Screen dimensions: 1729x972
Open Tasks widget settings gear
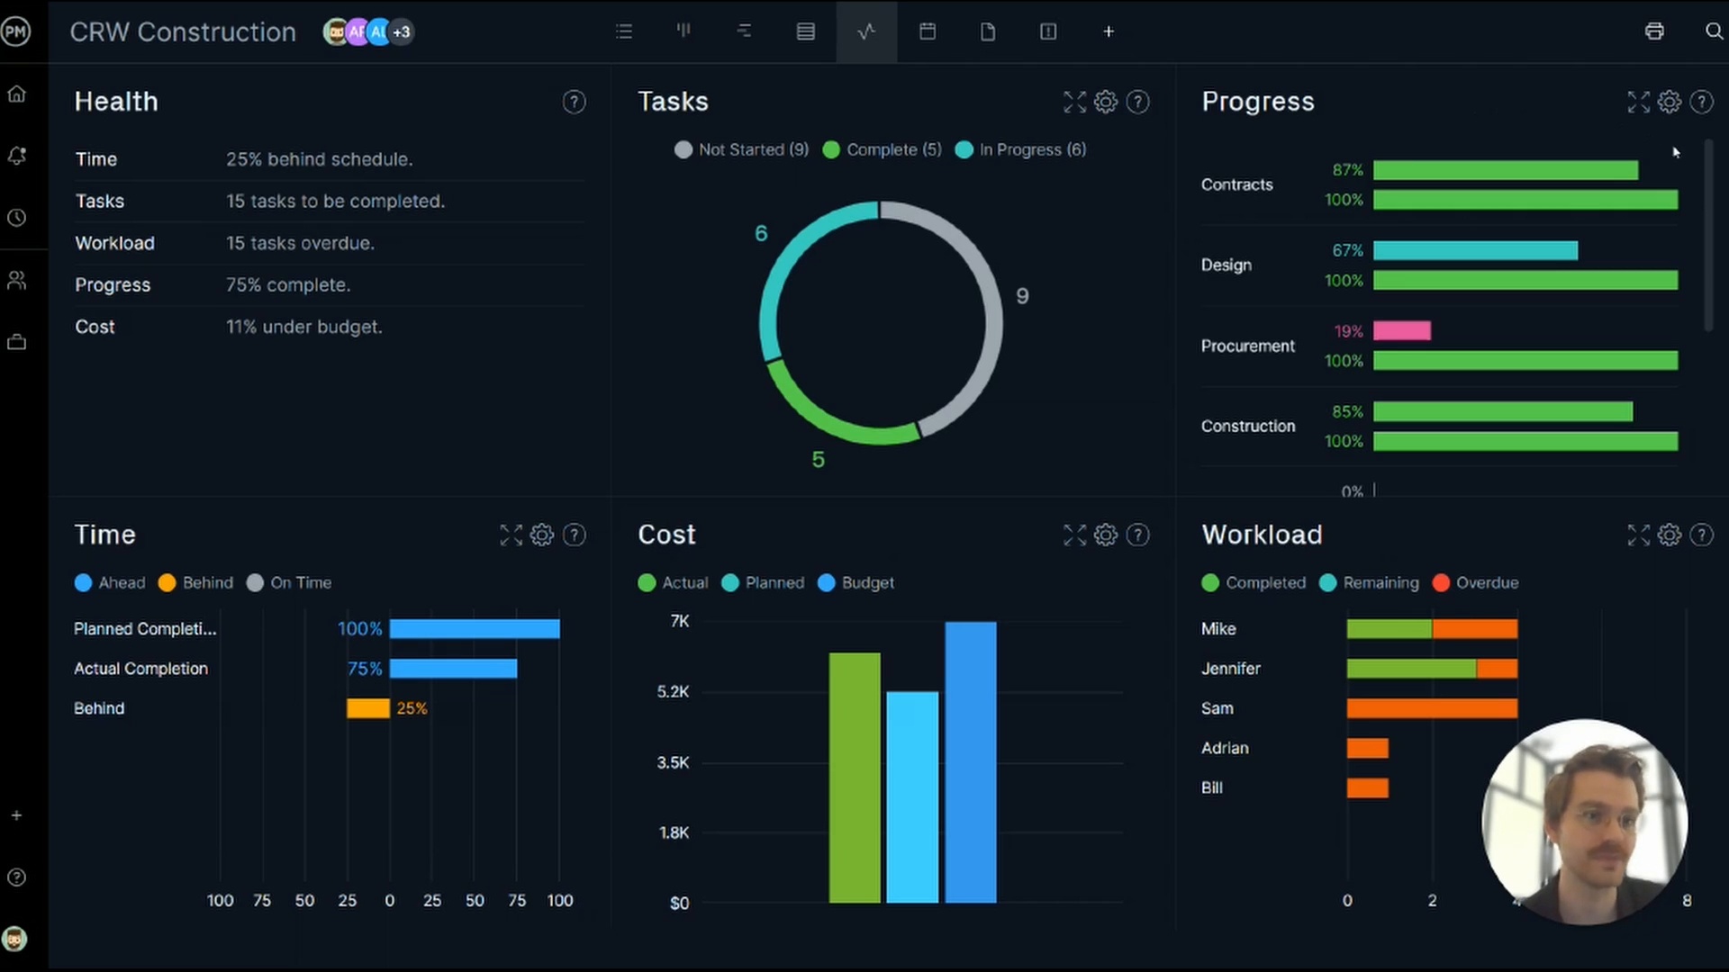point(1106,102)
